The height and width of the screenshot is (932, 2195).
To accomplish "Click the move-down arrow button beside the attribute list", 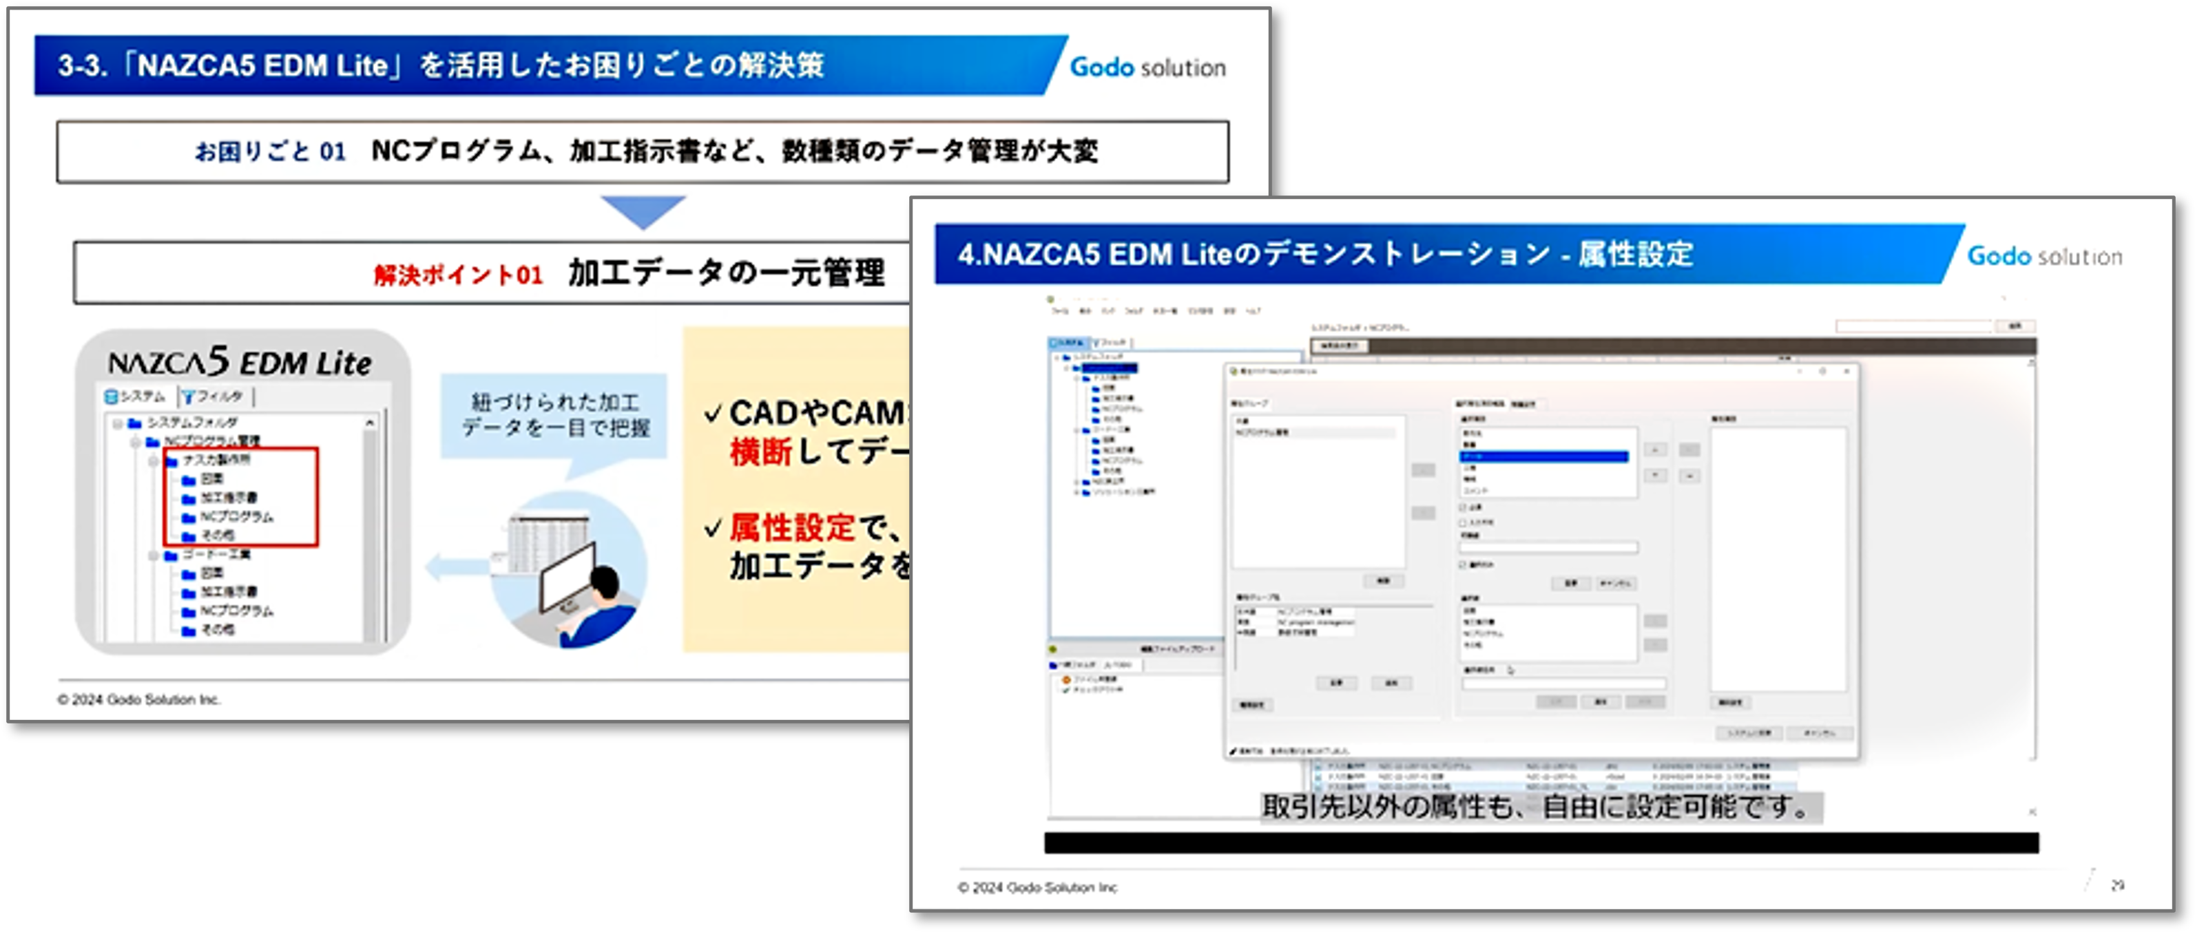I will click(1656, 476).
